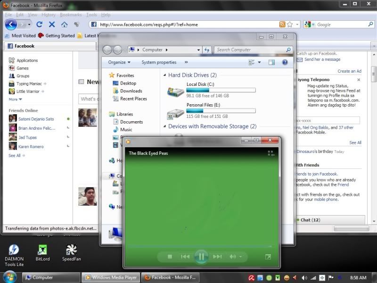Skip to next track in Media Player
Viewport: 377px width, 283px height.
(217, 257)
